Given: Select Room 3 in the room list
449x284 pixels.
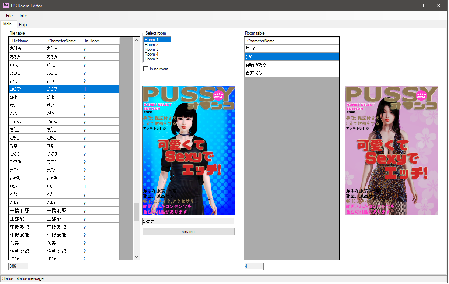Looking at the screenshot, I should pos(157,49).
